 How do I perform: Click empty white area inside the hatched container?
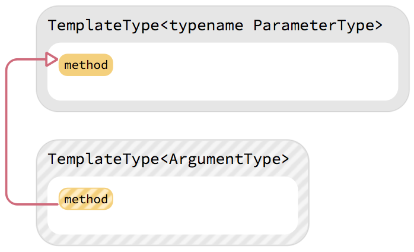click(205, 206)
